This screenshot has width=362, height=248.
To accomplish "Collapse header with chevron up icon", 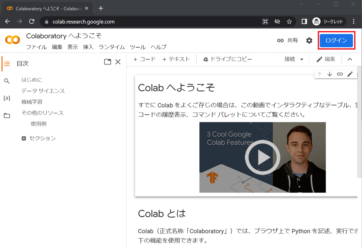I will click(350, 59).
